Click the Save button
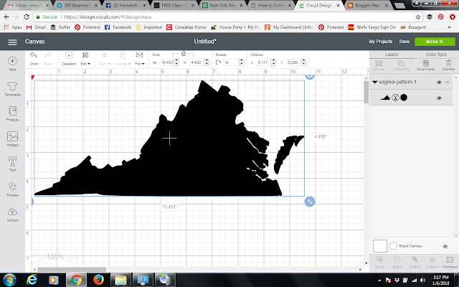 [404, 42]
